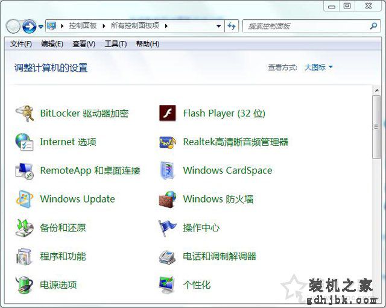Click the RemoteApp 和桌面连接 text link
The image size is (386, 308).
tap(90, 170)
